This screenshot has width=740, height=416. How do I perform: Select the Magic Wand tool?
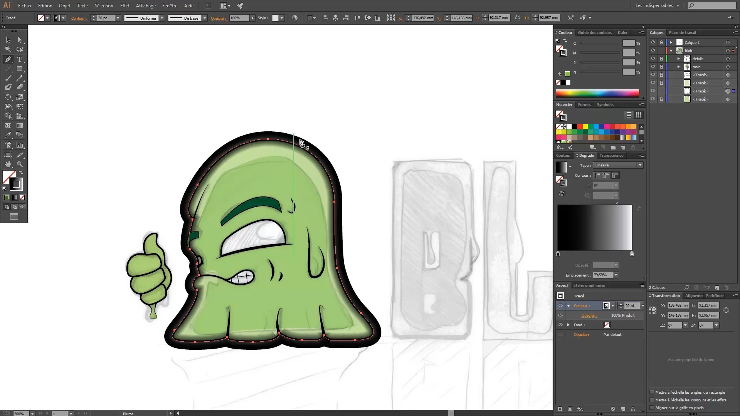[x=8, y=50]
